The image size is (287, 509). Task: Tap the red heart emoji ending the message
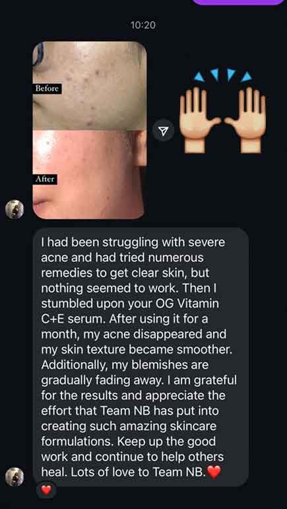[214, 472]
